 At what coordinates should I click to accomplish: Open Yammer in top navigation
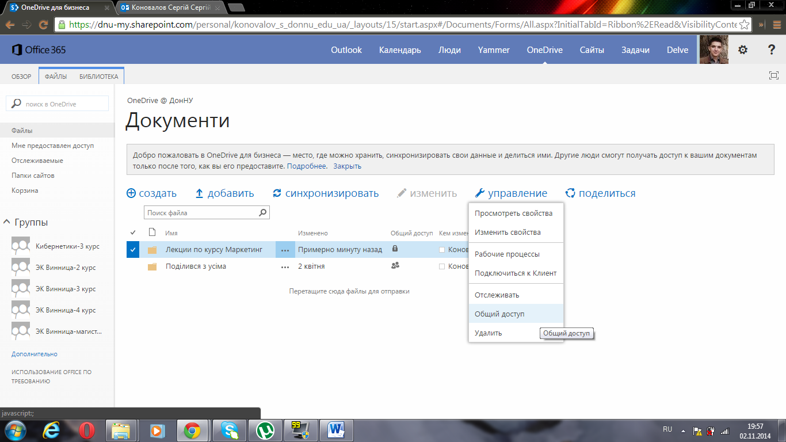click(494, 50)
